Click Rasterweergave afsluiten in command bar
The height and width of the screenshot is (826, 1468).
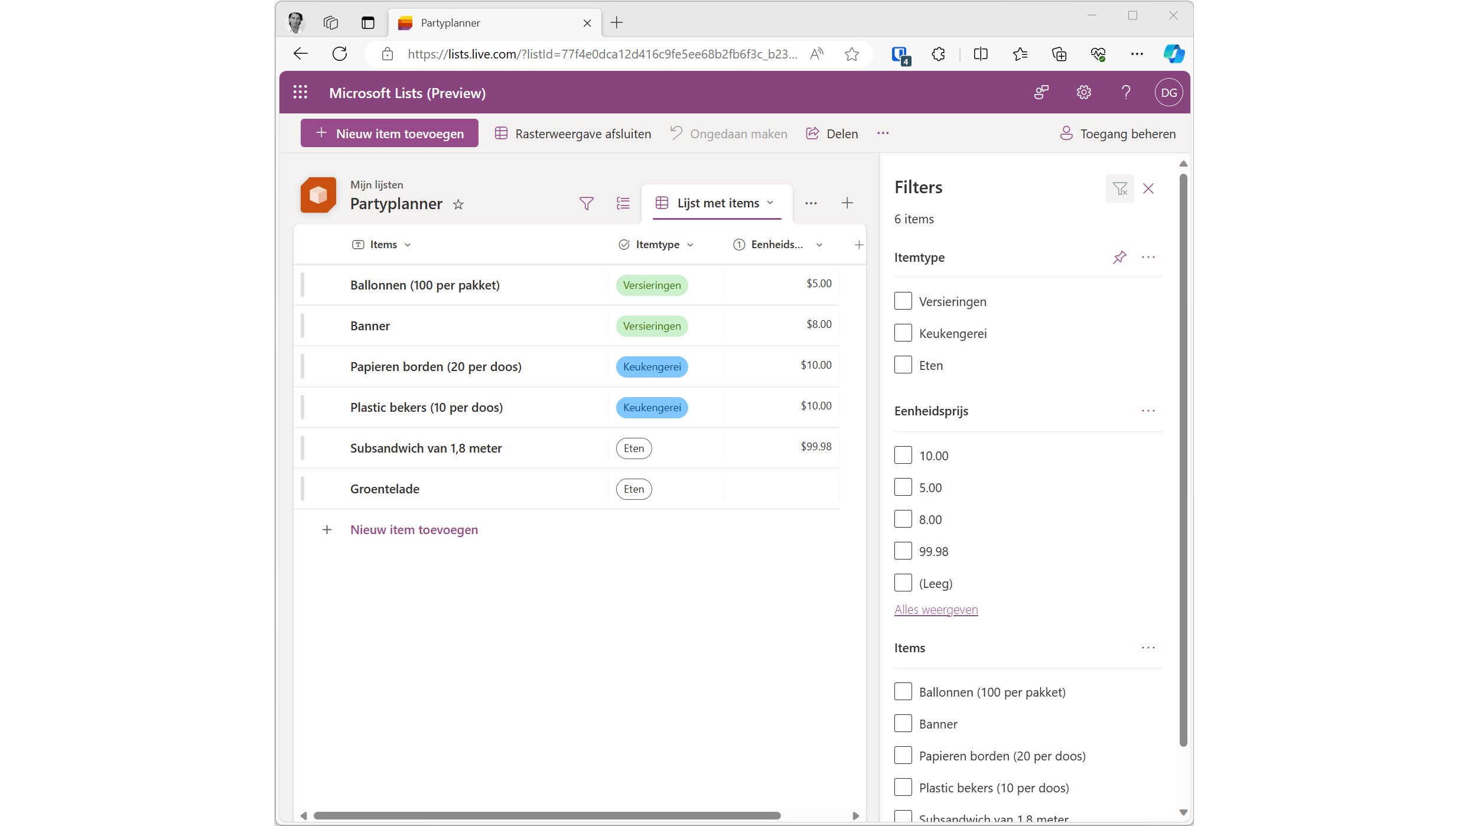tap(573, 134)
